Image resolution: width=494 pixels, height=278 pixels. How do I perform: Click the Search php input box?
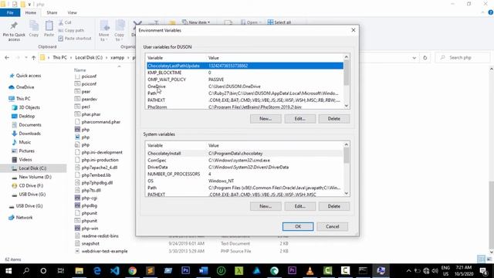point(463,58)
